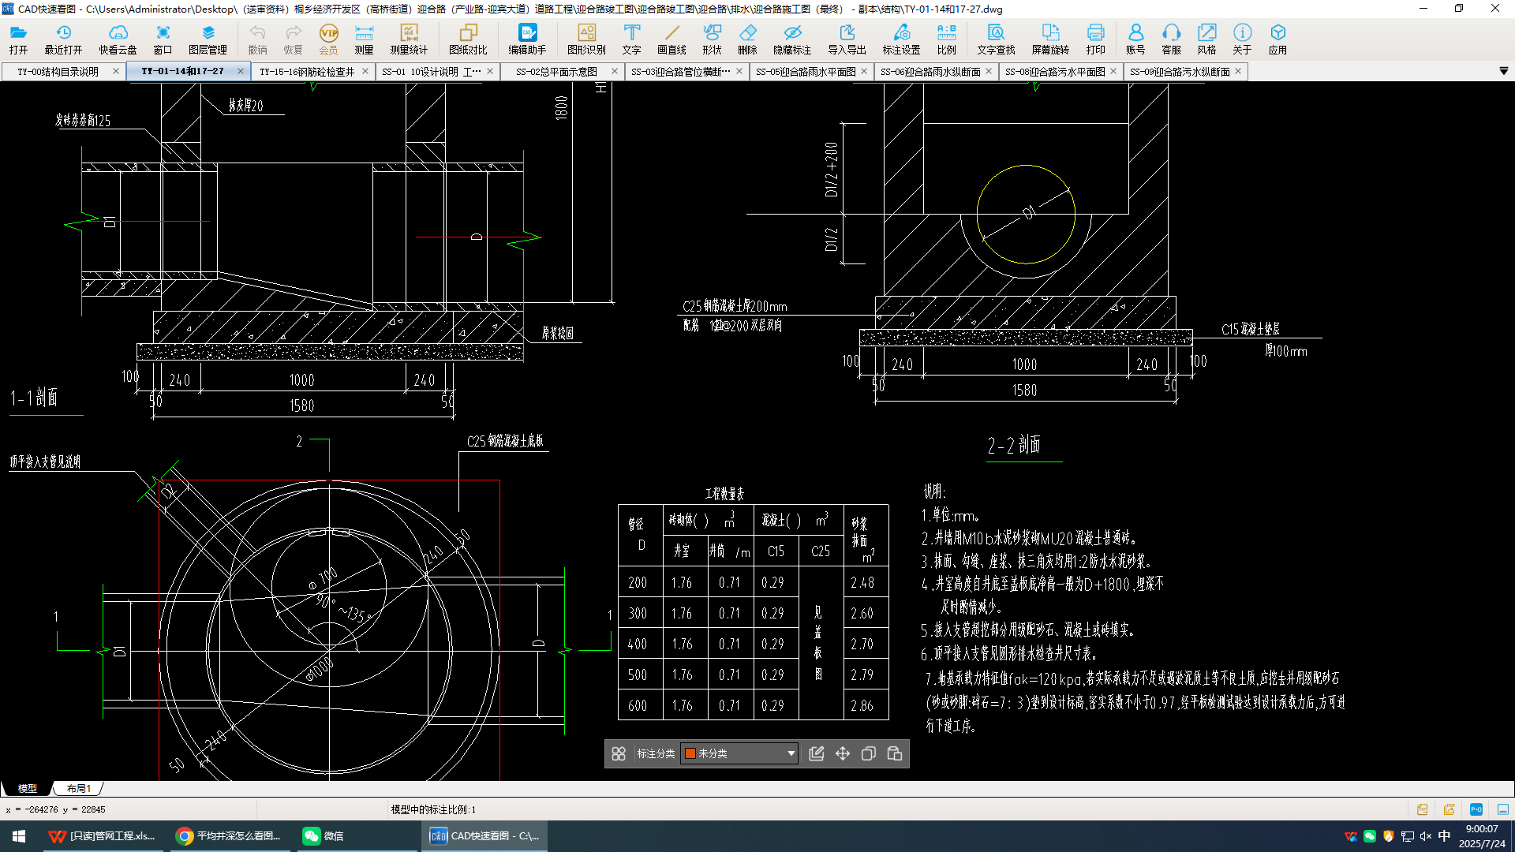The image size is (1515, 852).
Task: Contact 客服 customer service
Action: coord(1171,39)
